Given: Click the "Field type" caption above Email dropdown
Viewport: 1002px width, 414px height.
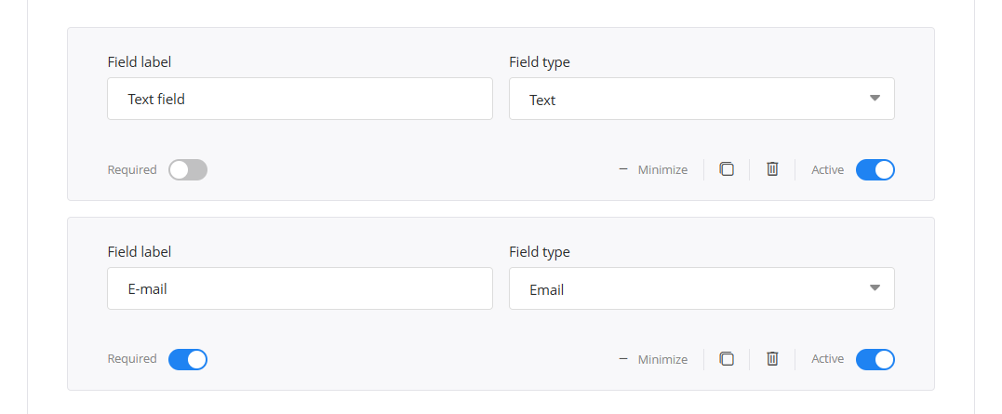Looking at the screenshot, I should 540,252.
